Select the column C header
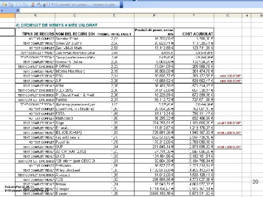 coord(75,16)
